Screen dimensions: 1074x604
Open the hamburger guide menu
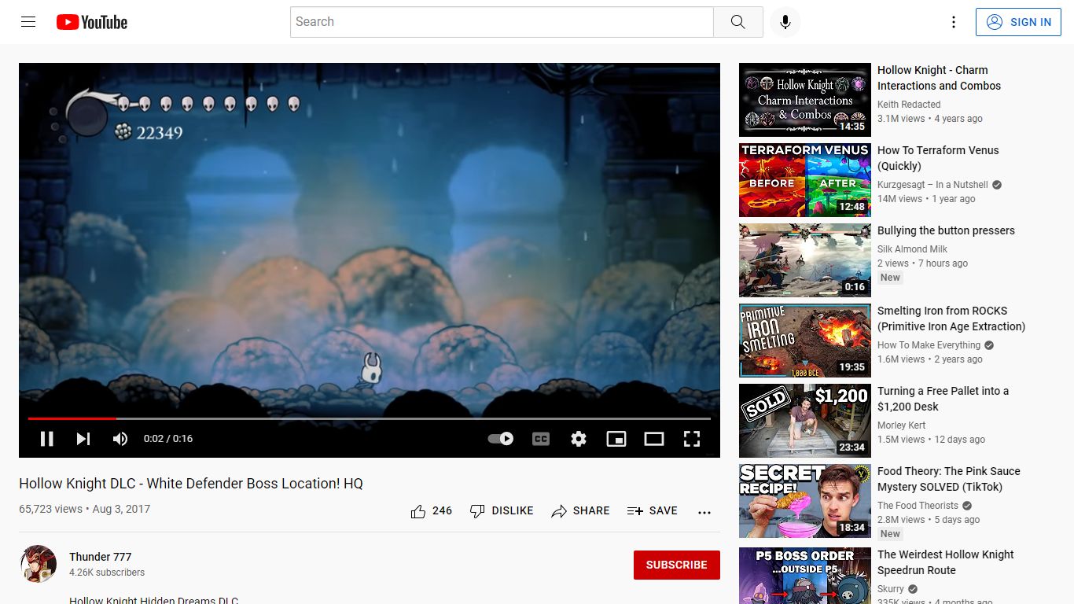[28, 22]
